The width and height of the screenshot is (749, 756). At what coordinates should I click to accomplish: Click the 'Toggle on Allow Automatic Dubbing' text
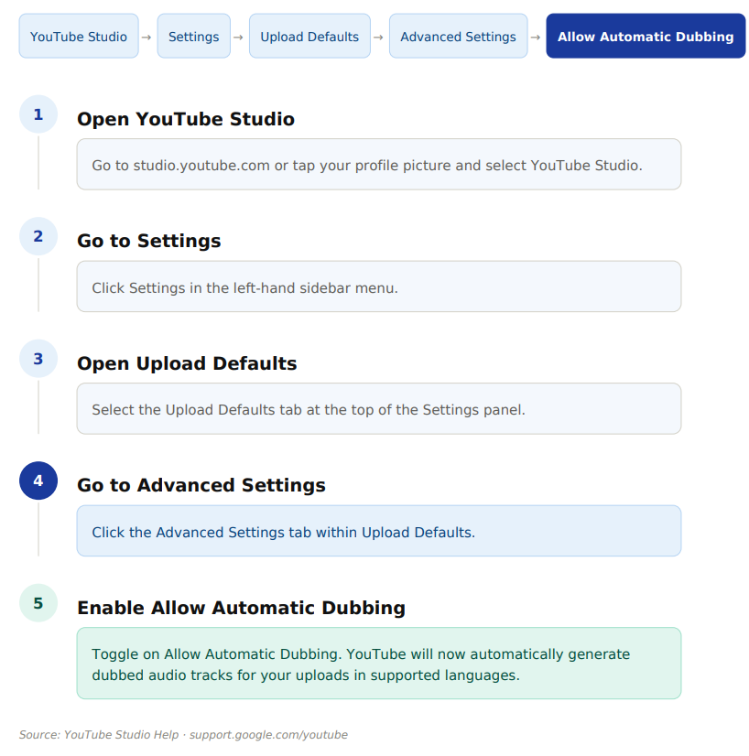coord(361,664)
